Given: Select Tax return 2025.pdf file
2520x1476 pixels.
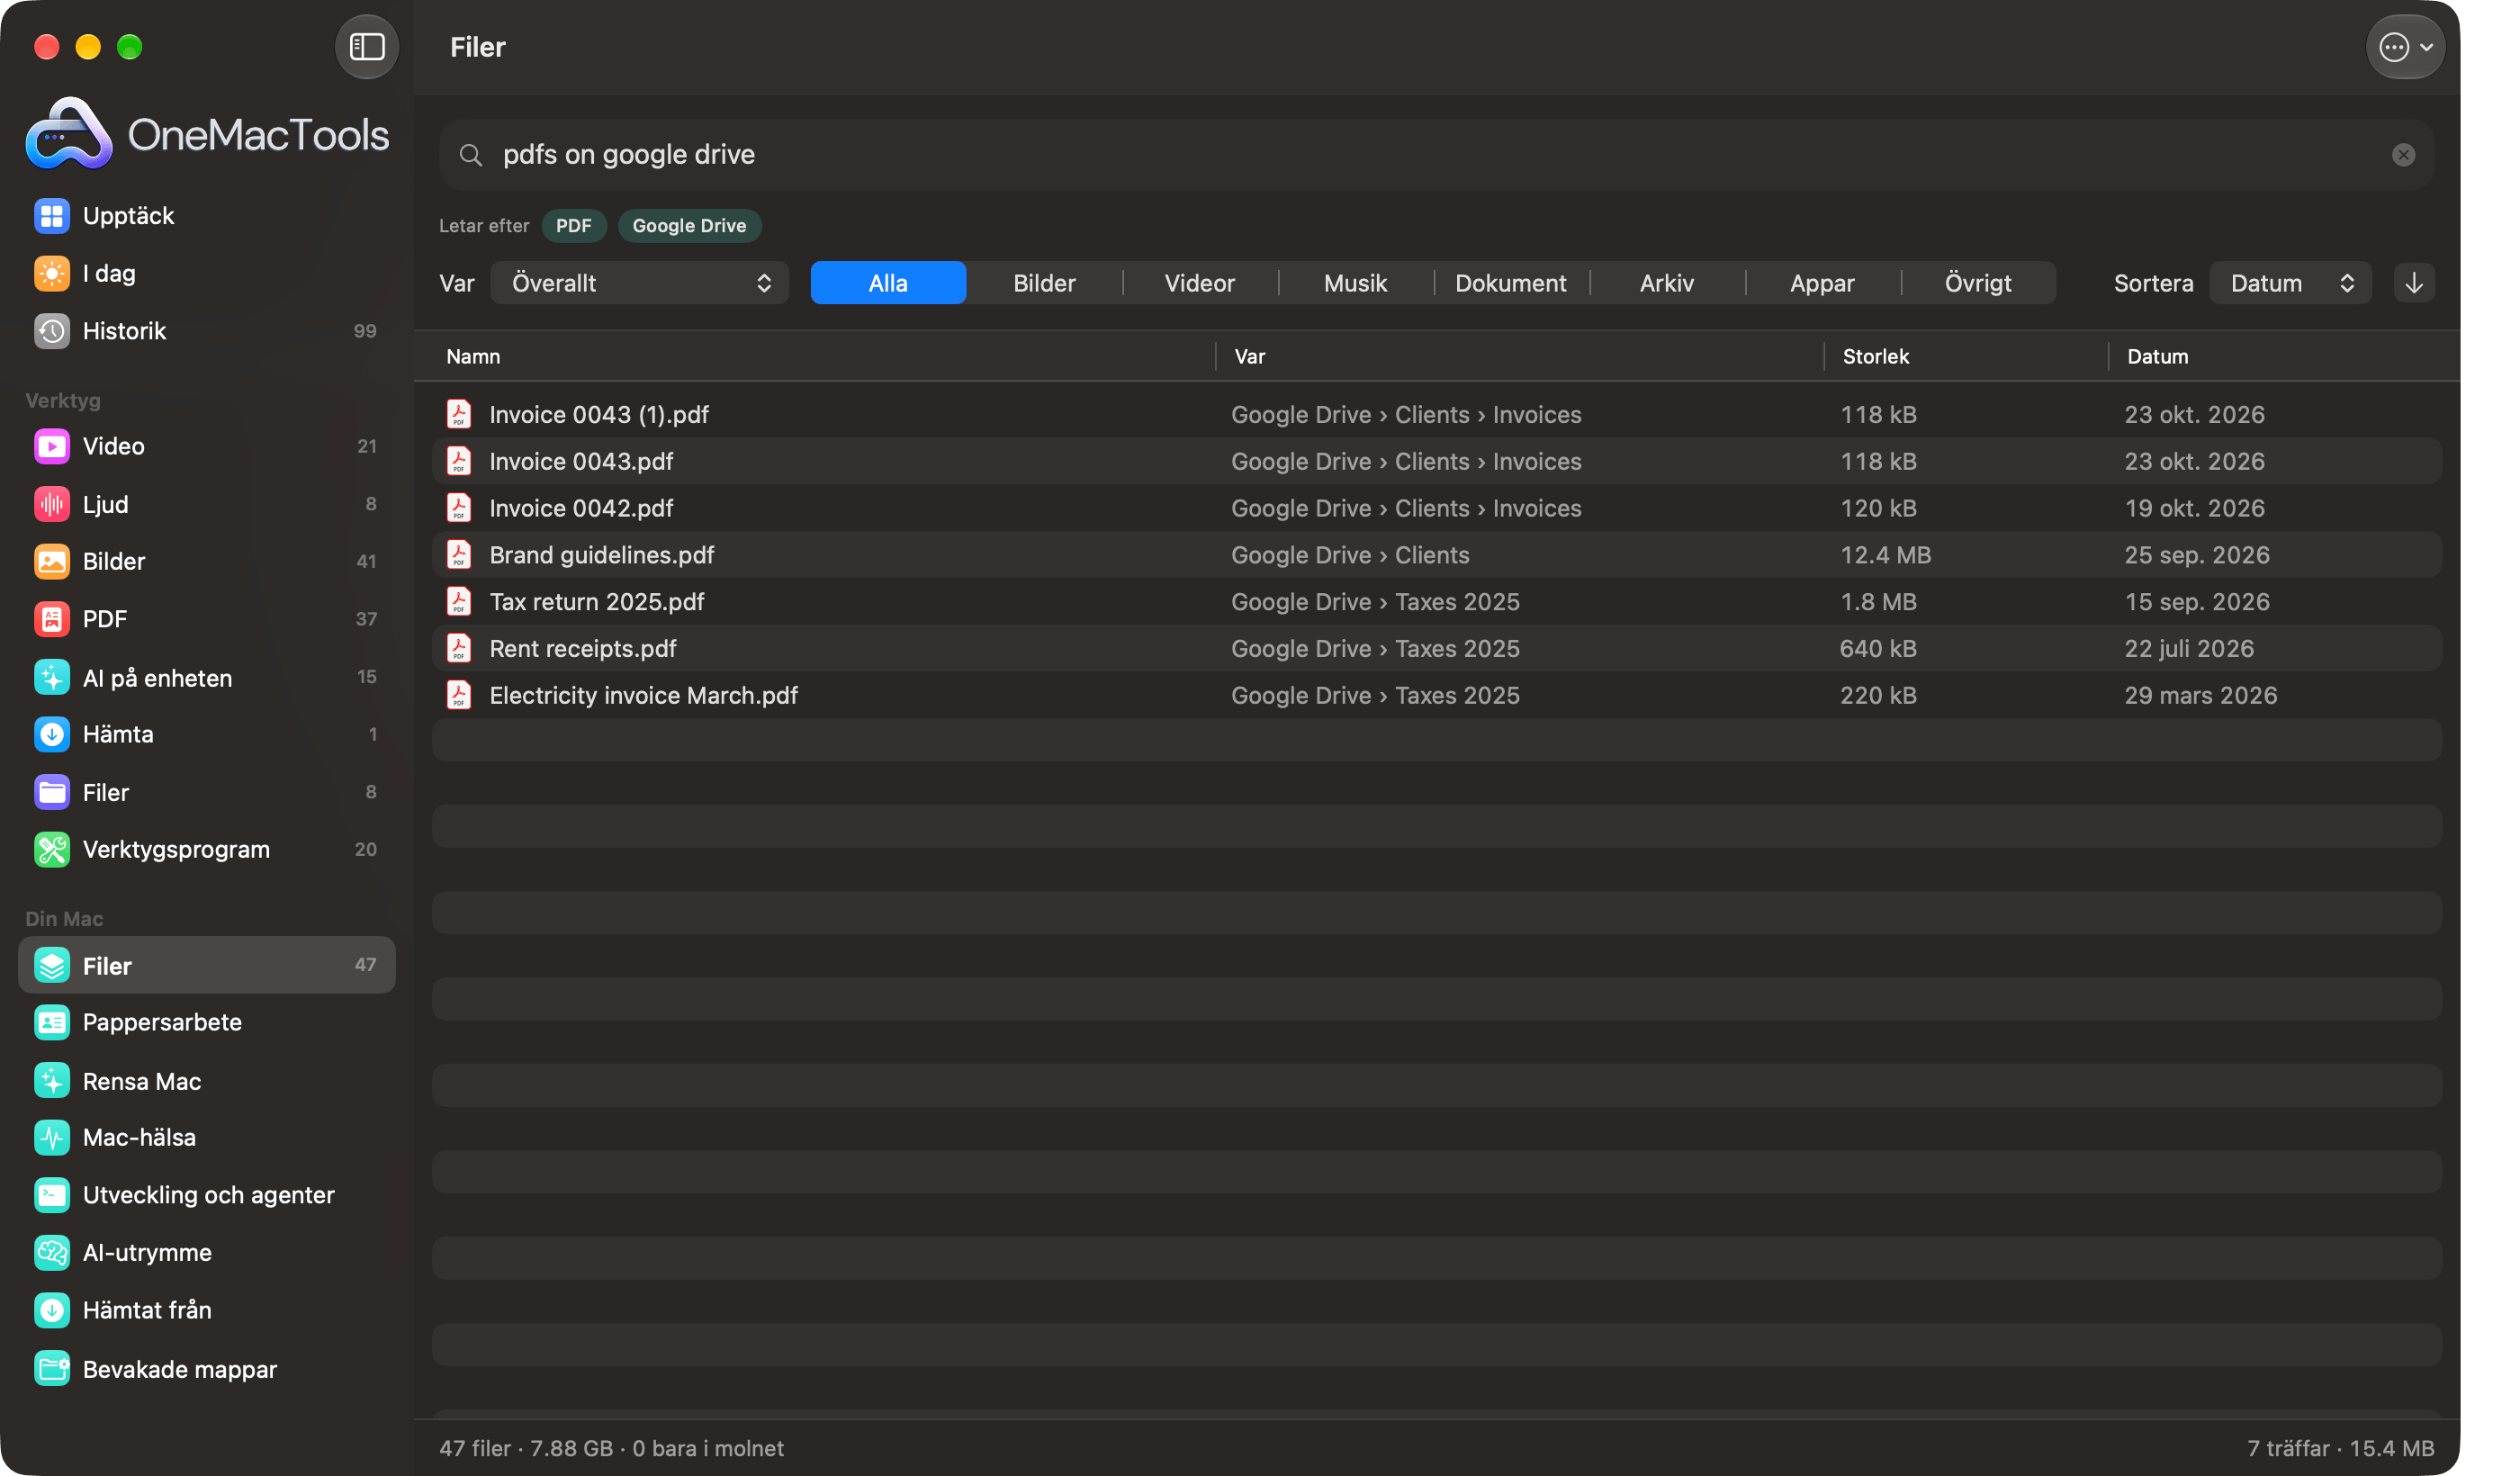Looking at the screenshot, I should coord(1436,602).
